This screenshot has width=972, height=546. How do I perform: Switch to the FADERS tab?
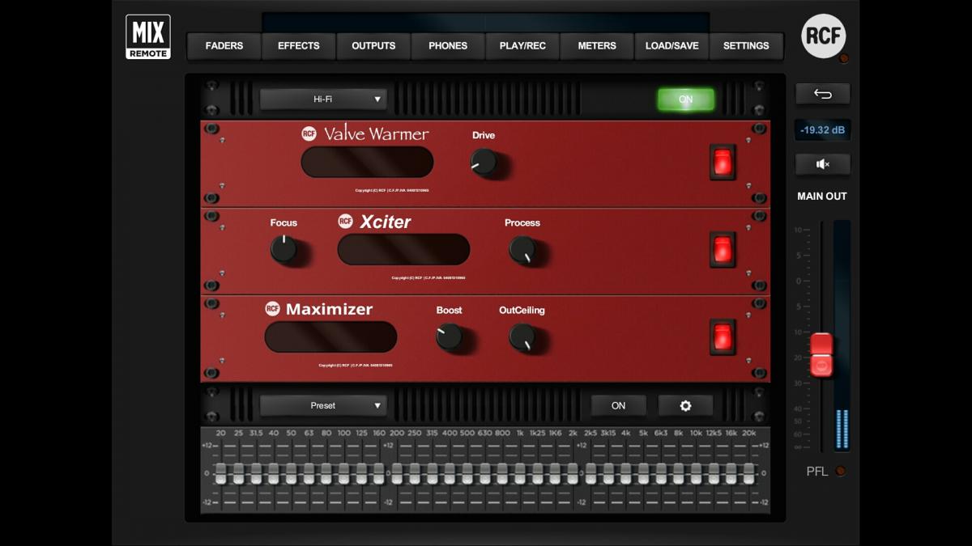click(x=224, y=46)
